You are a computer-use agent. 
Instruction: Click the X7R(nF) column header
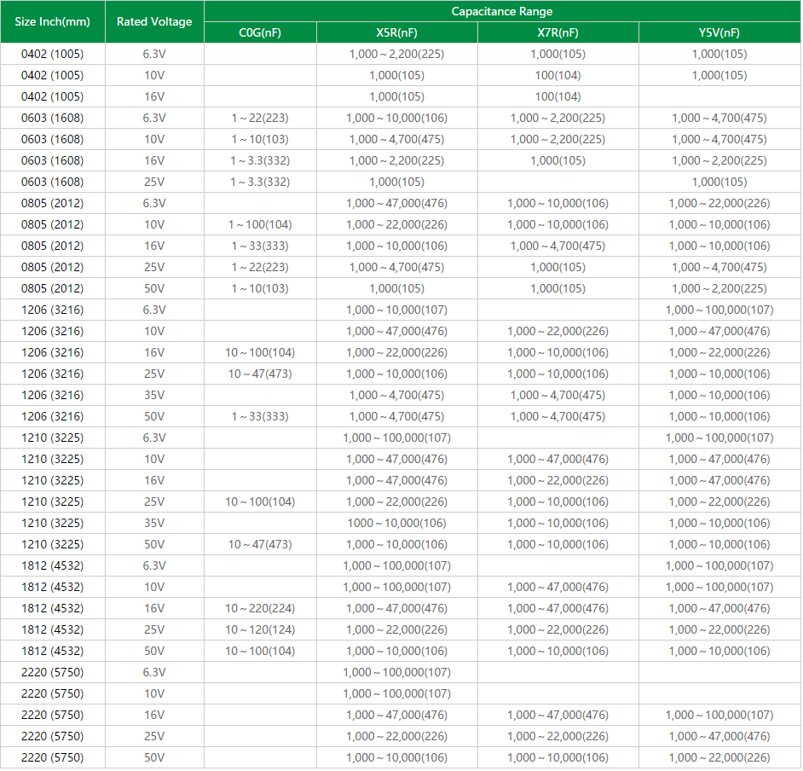(557, 32)
